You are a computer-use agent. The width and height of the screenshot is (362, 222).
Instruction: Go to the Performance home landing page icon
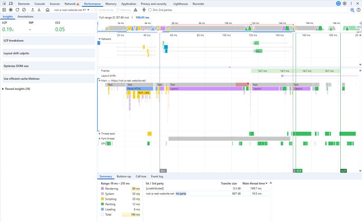(48, 10)
